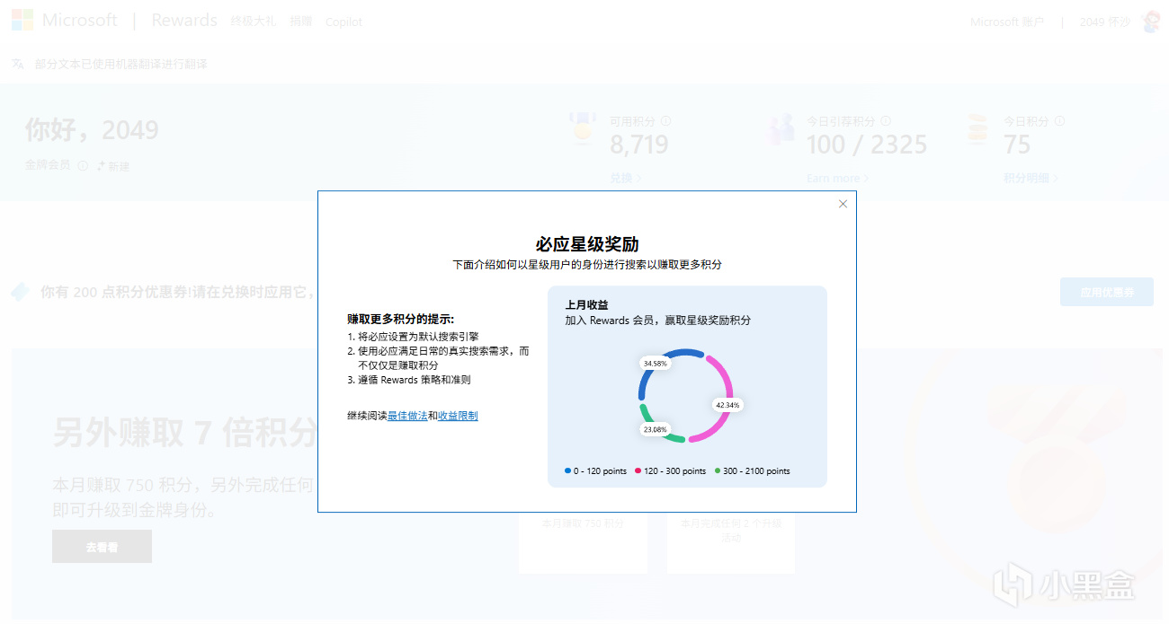Open the Microsoft 账户 link
The height and width of the screenshot is (624, 1169).
(x=1007, y=22)
